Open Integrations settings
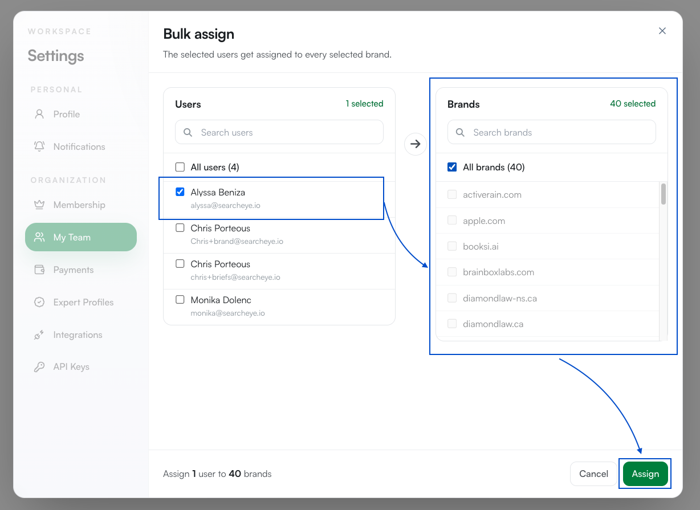The height and width of the screenshot is (510, 700). coord(81,334)
